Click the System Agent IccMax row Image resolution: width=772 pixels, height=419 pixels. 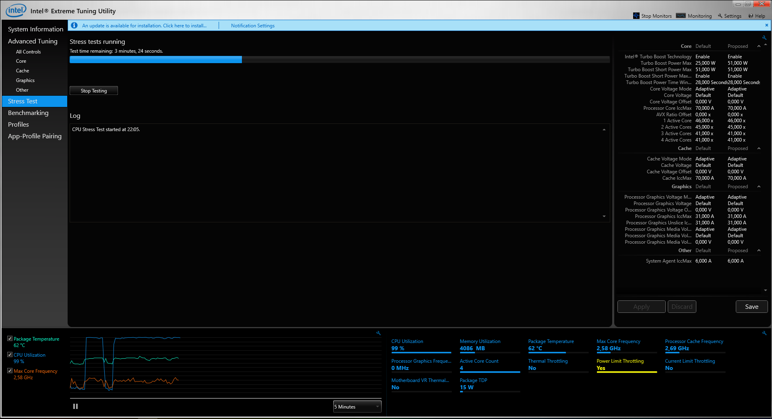(690, 261)
